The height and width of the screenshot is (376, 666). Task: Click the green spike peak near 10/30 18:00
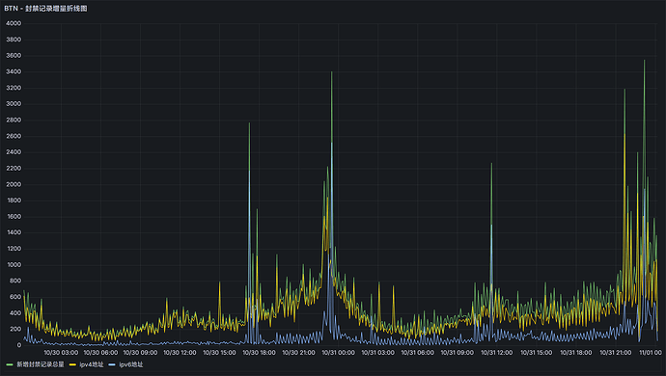point(249,123)
